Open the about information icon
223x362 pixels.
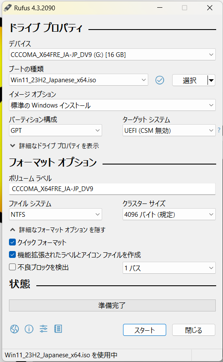pyautogui.click(x=29, y=329)
